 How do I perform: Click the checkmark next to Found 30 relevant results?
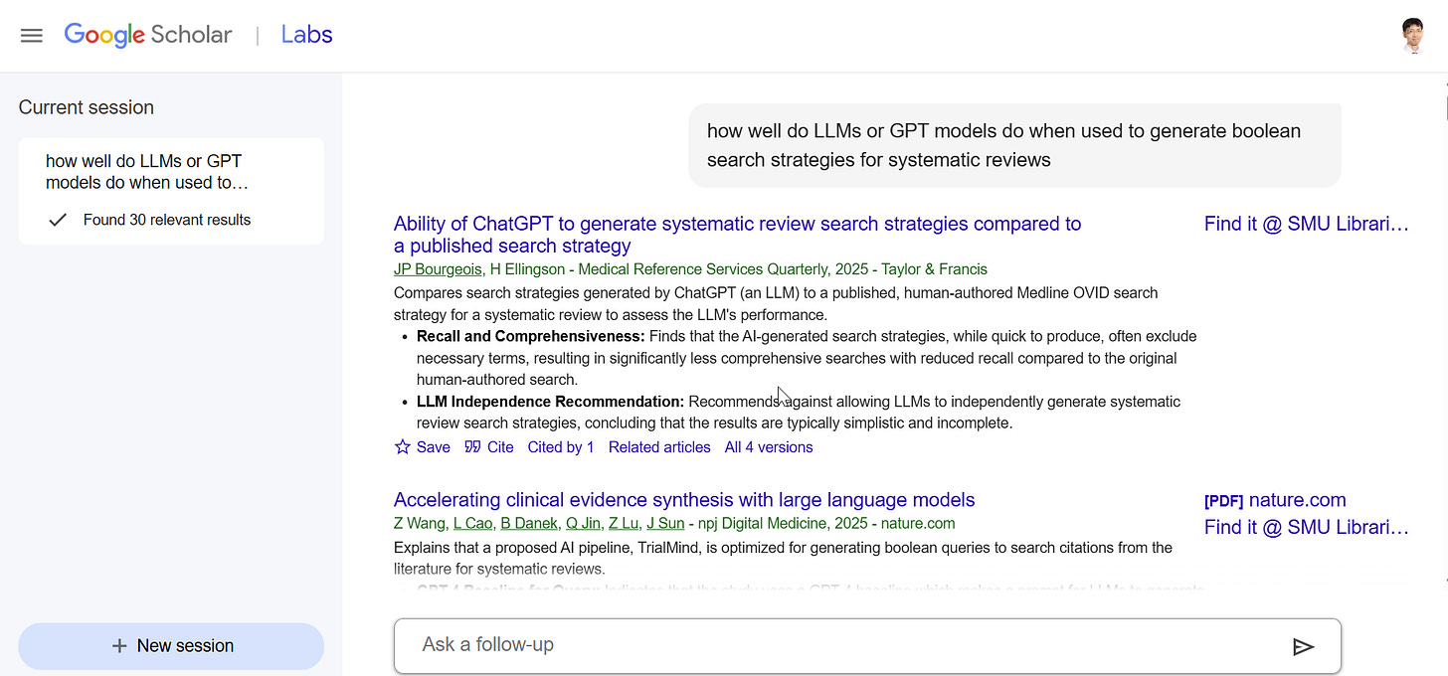point(58,220)
